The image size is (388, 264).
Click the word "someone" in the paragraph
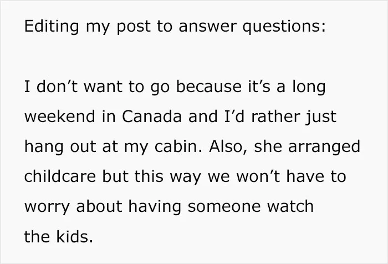click(x=224, y=207)
